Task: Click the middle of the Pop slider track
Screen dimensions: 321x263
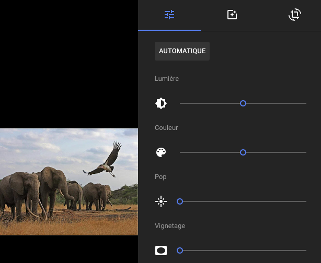Action: pyautogui.click(x=243, y=201)
